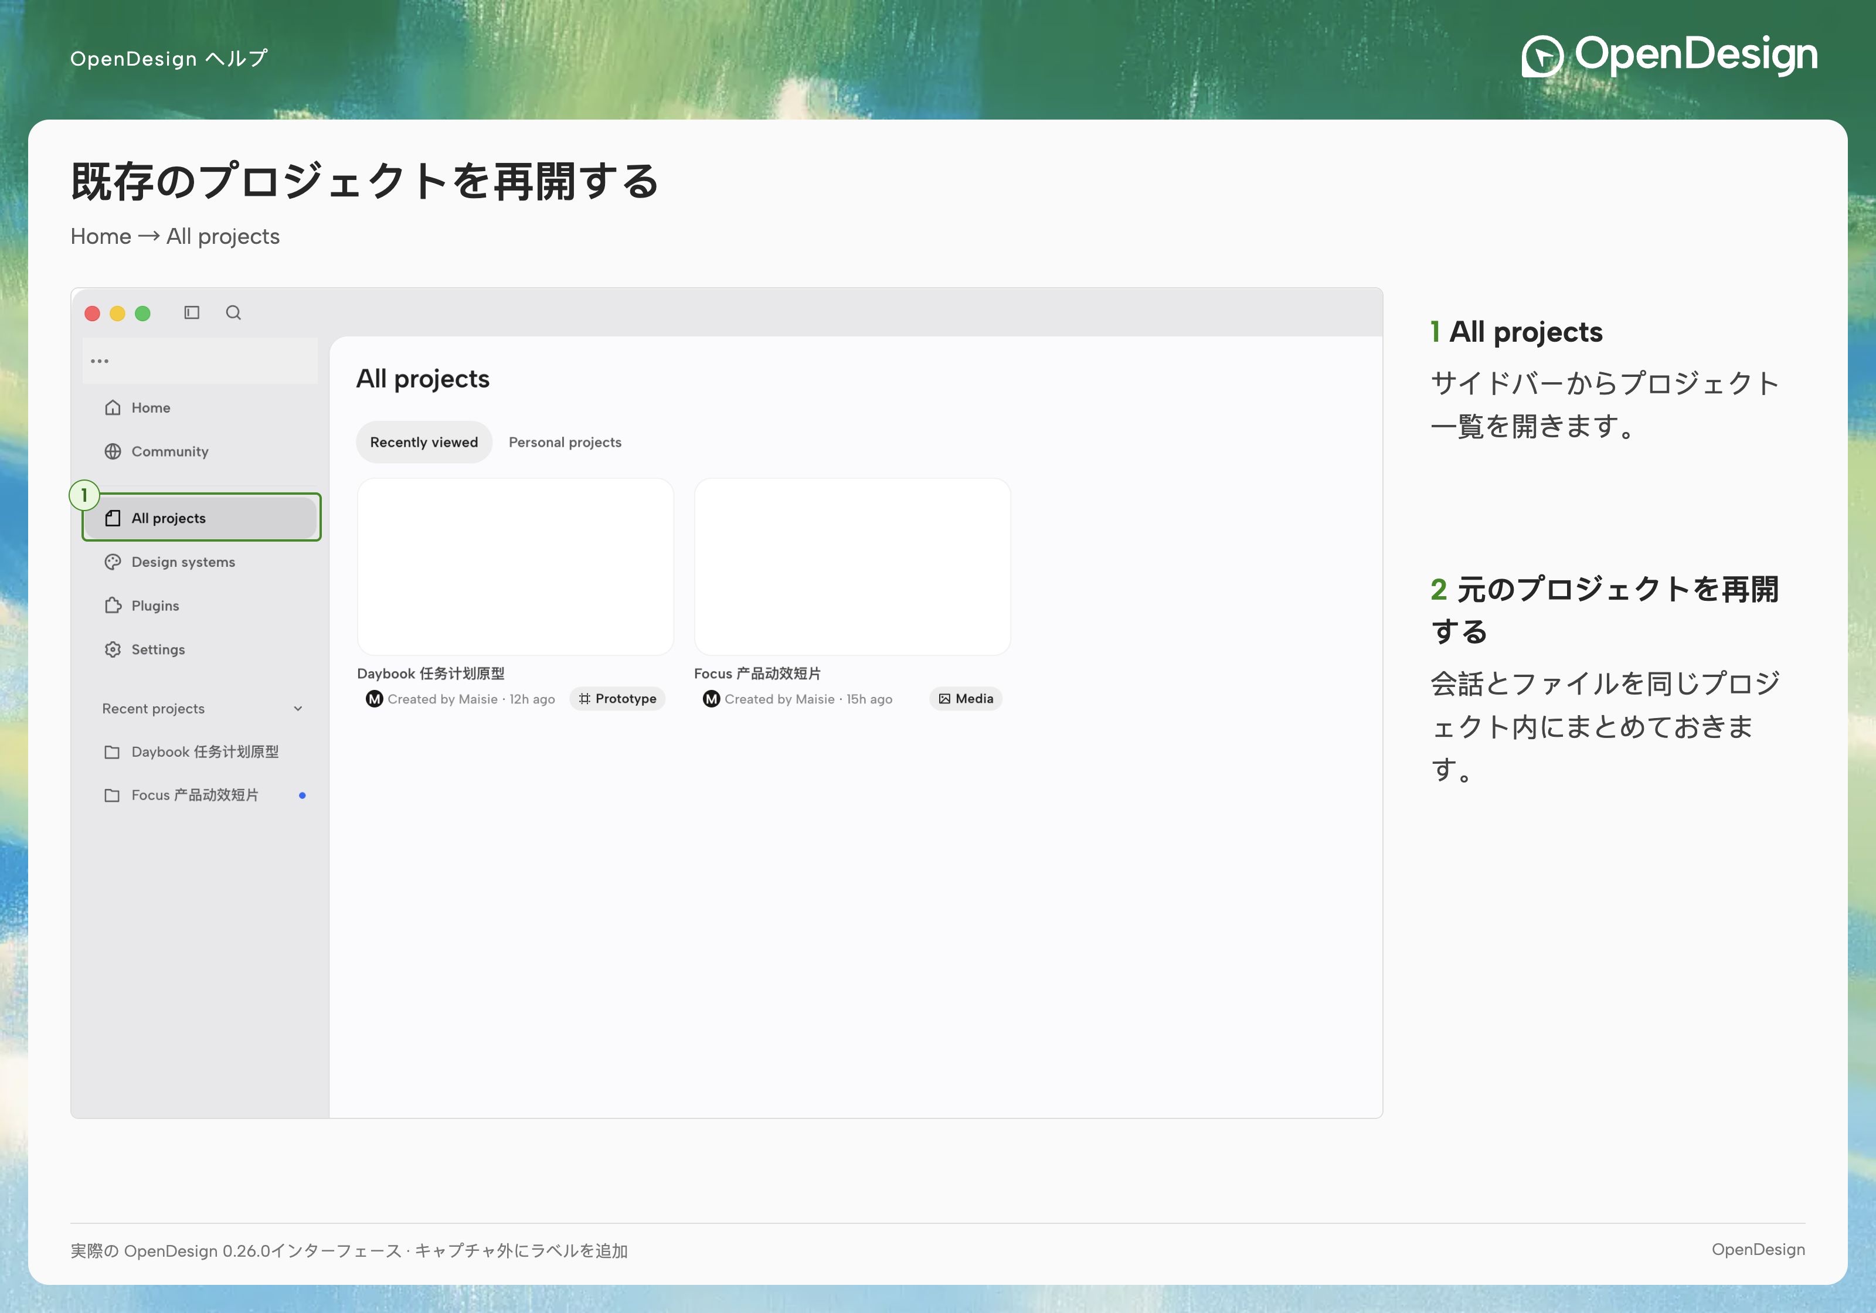Click the yellow minimize window dot

pos(118,314)
